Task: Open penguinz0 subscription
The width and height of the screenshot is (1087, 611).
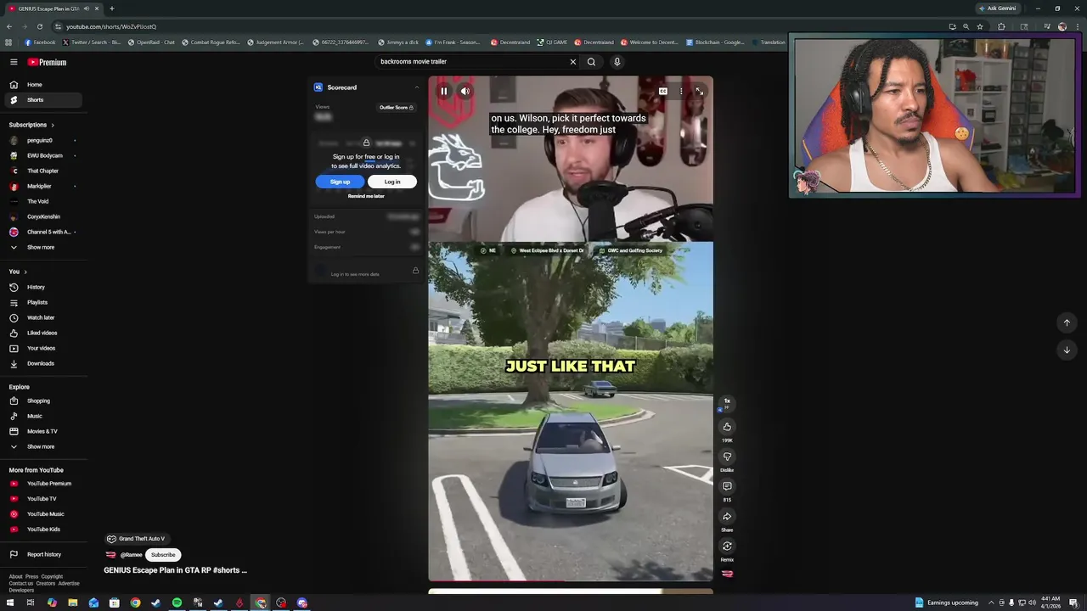Action: [42, 140]
